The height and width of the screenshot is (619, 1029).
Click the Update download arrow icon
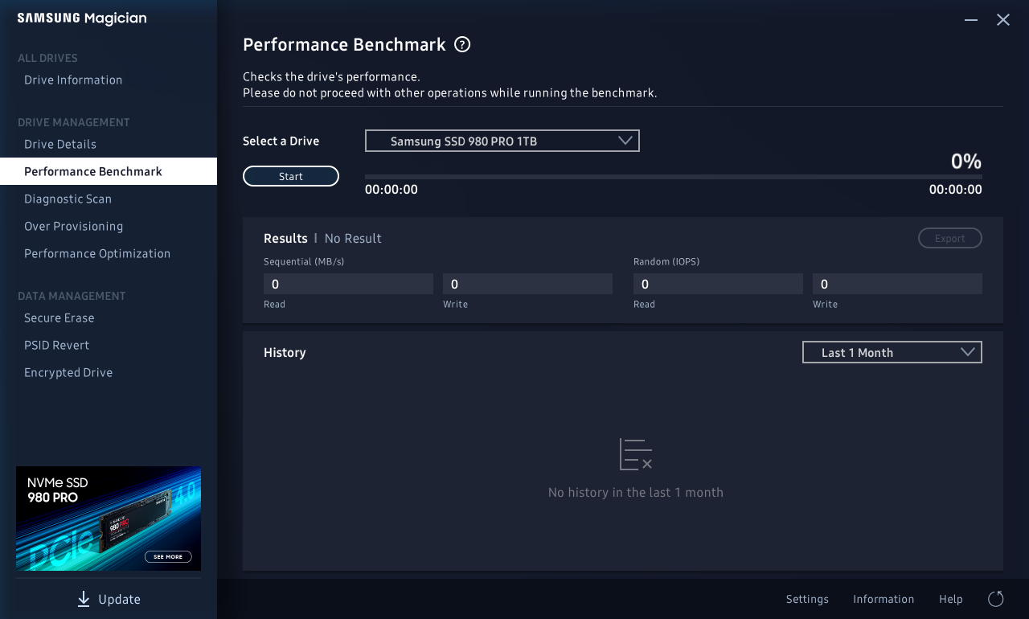tap(84, 599)
